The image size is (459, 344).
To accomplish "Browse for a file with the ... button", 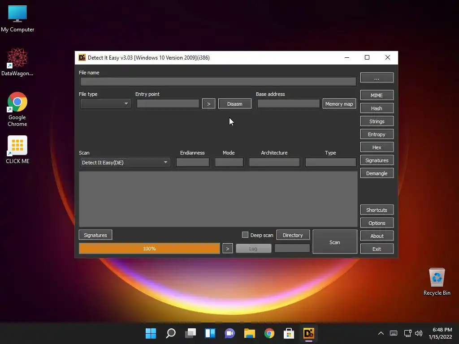I will pyautogui.click(x=377, y=78).
